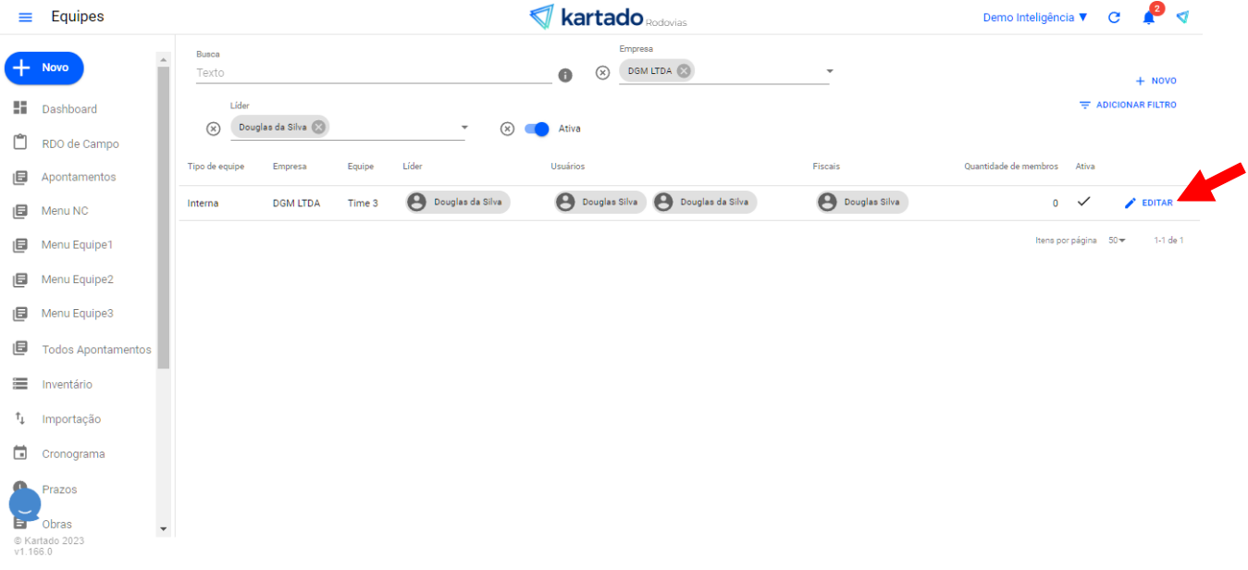Switch unit via Demo Inteligência dropdown

tap(1035, 18)
